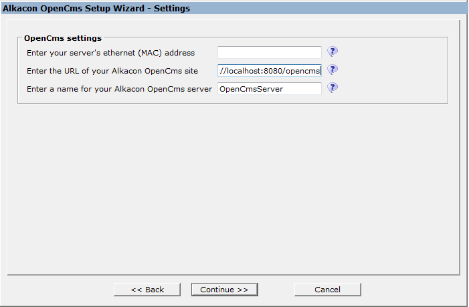Select the OpenCms server name field
Viewport: 469px width, 307px height.
270,88
